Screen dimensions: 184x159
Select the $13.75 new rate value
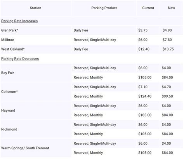coord(168,49)
